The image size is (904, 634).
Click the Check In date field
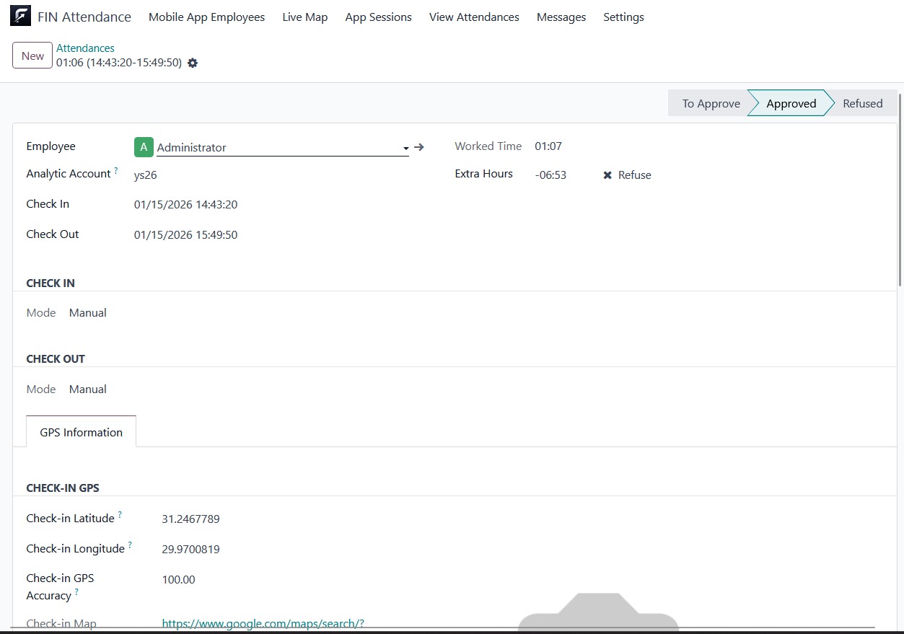coord(186,205)
